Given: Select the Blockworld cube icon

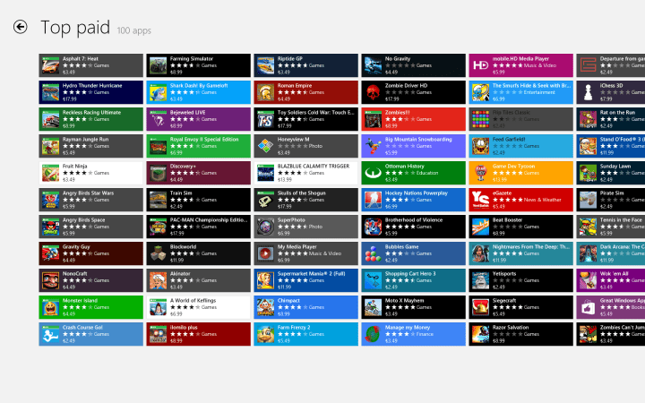Looking at the screenshot, I should point(158,253).
